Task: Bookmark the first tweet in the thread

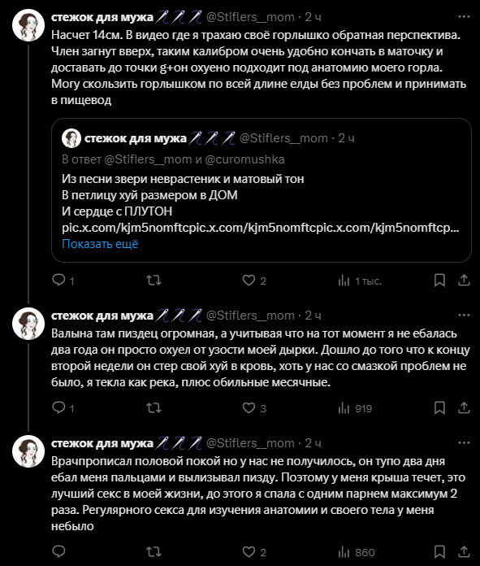Action: click(439, 280)
